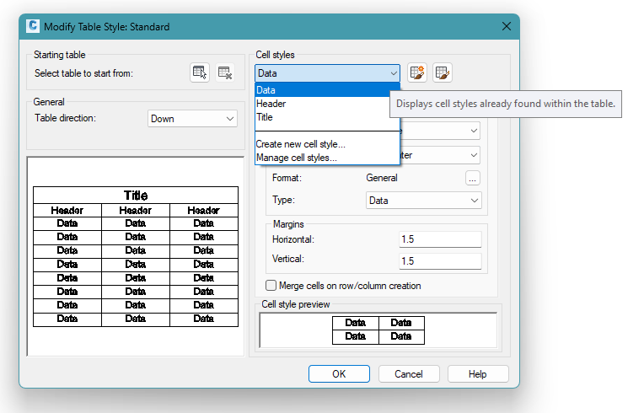Click the Horizontal margin input field
The image size is (633, 413).
pos(439,239)
